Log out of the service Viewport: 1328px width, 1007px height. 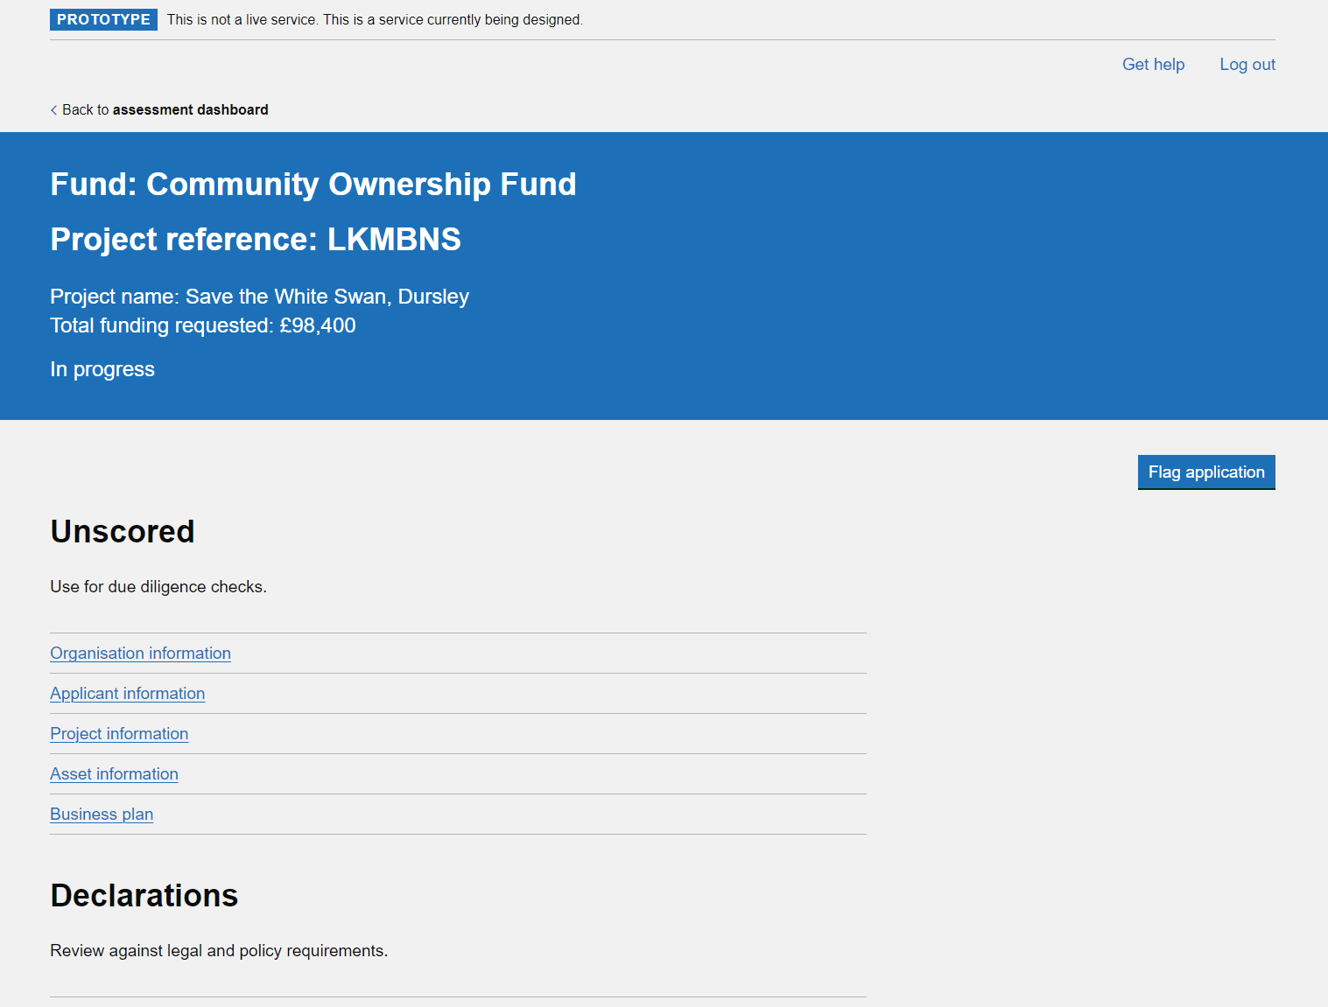coord(1247,65)
